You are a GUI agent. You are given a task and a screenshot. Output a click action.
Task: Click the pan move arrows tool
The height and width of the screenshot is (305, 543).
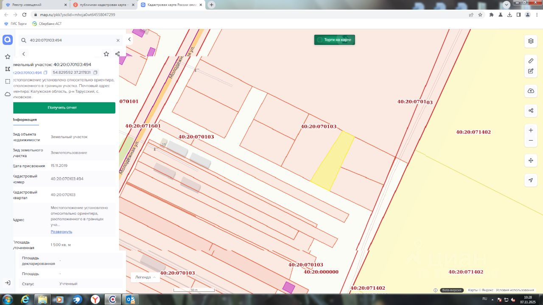(531, 160)
